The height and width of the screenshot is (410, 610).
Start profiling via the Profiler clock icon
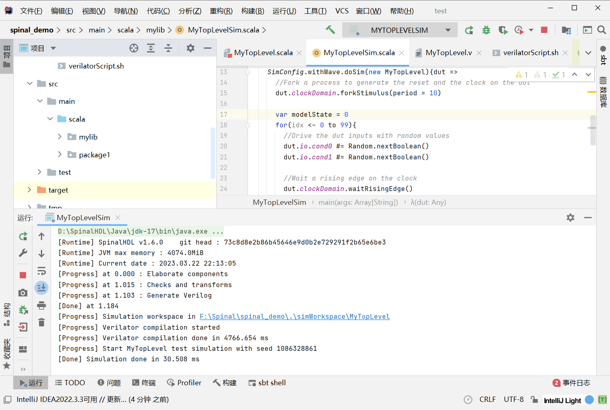(x=519, y=30)
